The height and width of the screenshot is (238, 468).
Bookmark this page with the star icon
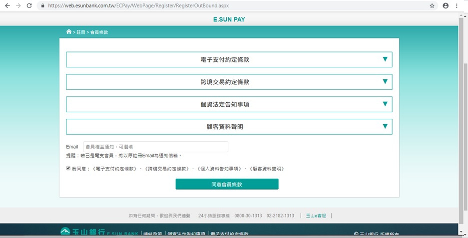(x=432, y=5)
